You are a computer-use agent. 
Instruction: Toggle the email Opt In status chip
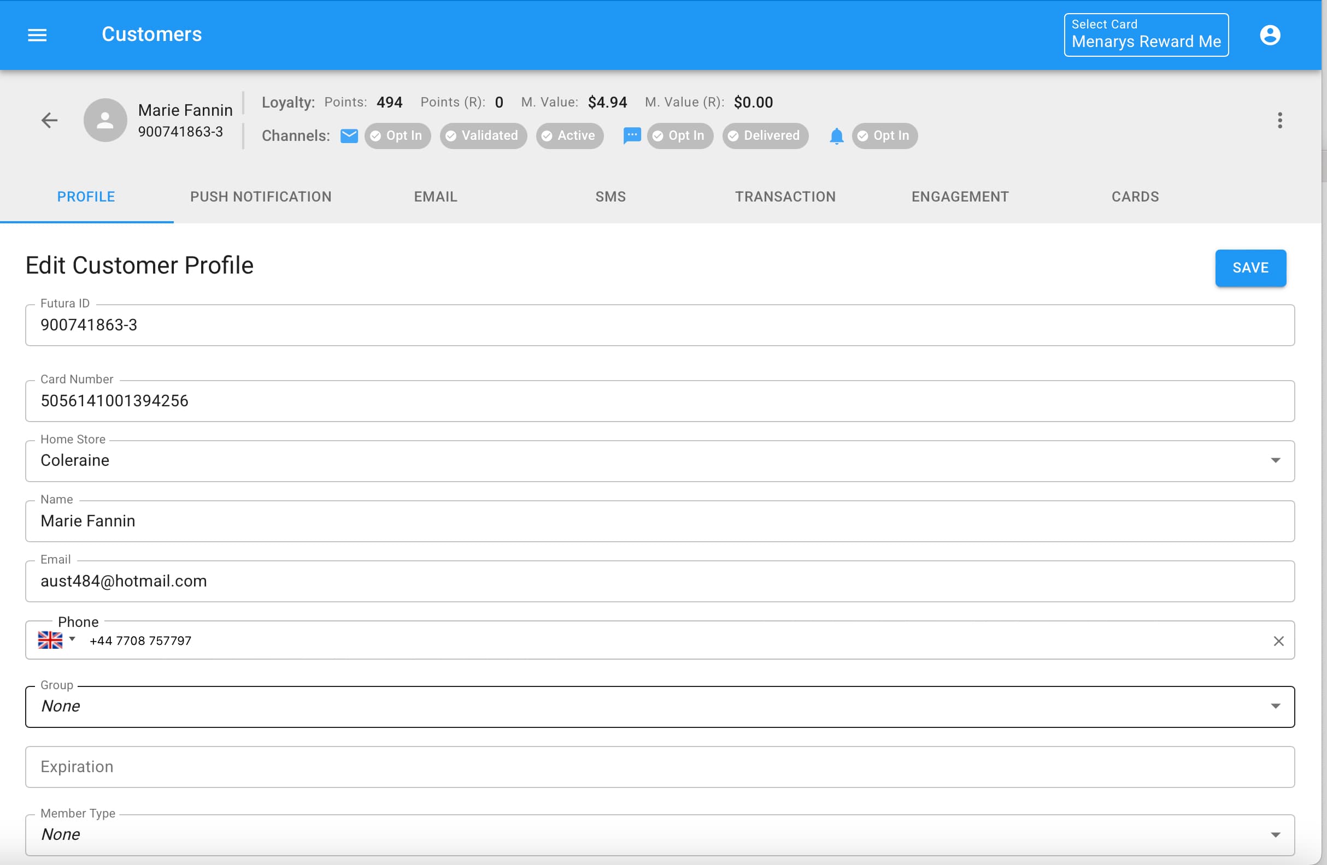[397, 135]
